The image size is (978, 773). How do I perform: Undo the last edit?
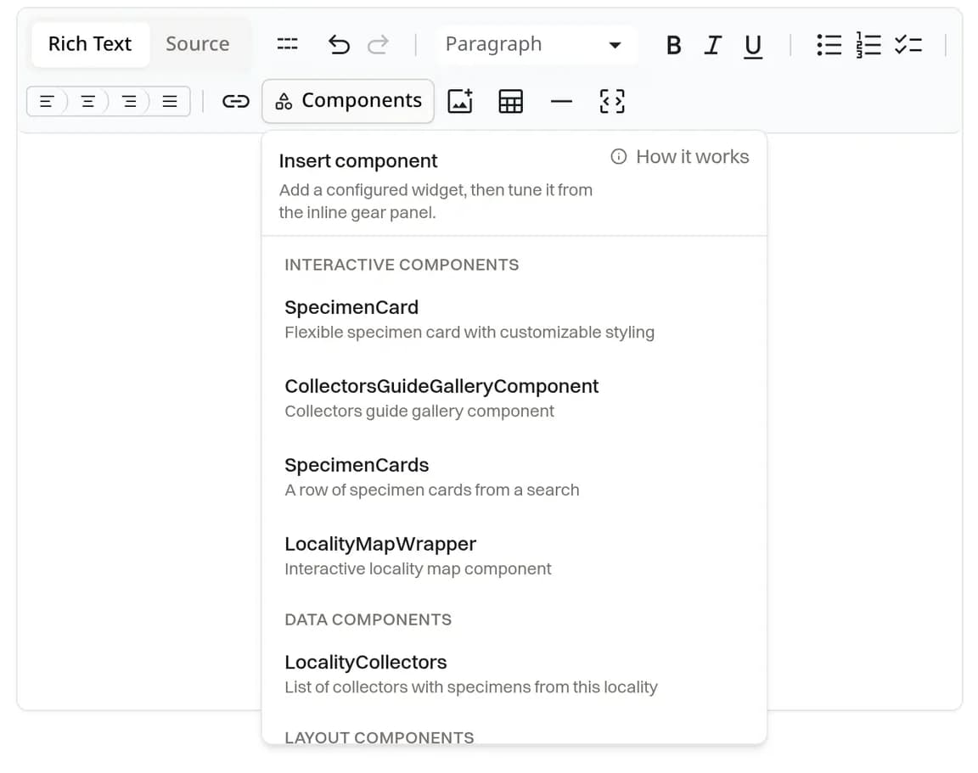(x=339, y=44)
